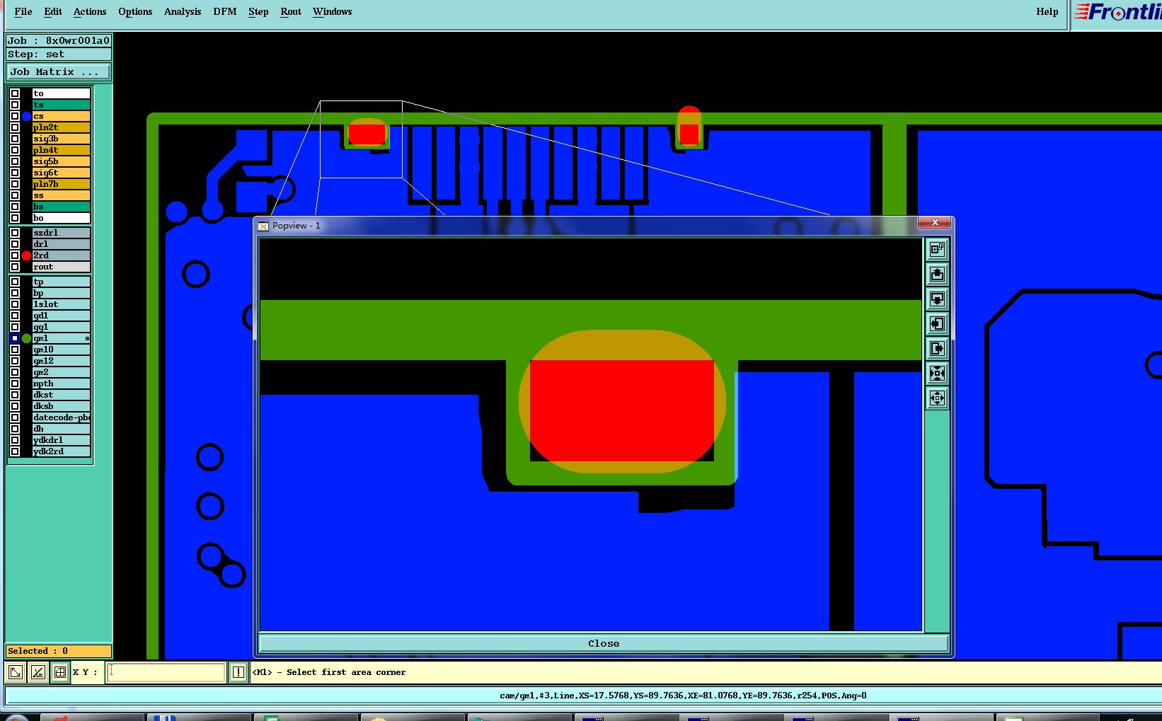This screenshot has height=721, width=1162.
Task: Select the gm12 layer row
Action: [61, 361]
